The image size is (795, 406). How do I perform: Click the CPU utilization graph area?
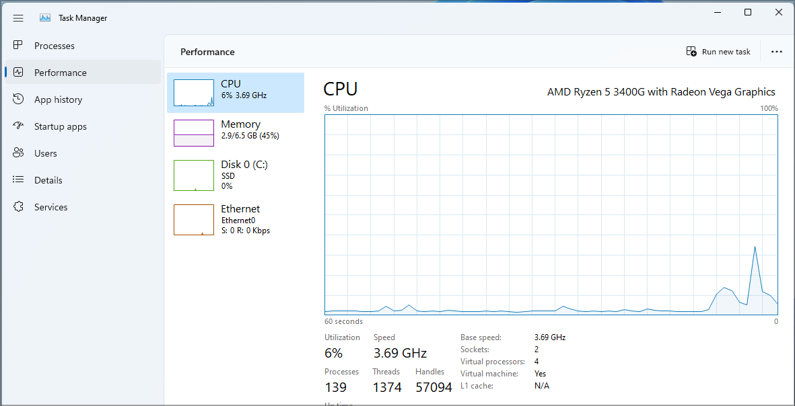(551, 214)
